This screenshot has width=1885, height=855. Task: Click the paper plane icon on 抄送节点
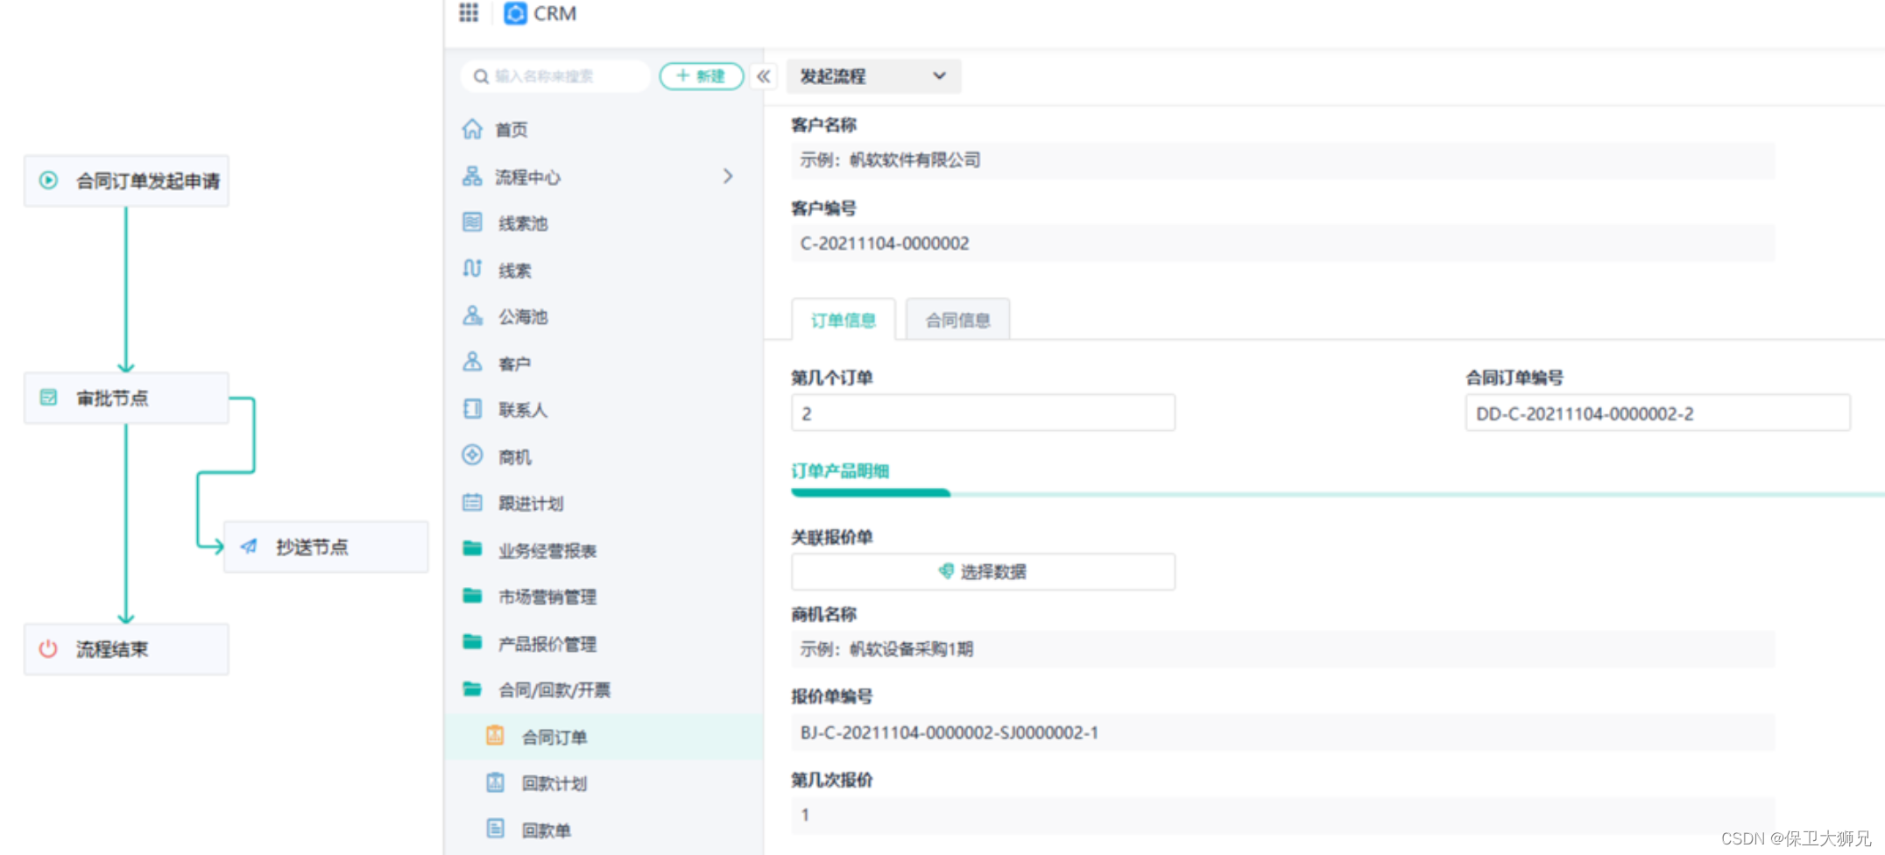coord(249,547)
